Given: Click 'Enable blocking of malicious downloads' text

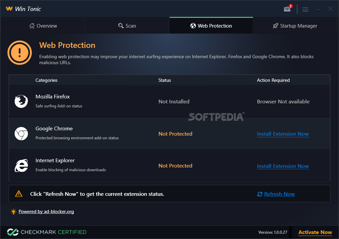Looking at the screenshot, I should click(x=71, y=170).
